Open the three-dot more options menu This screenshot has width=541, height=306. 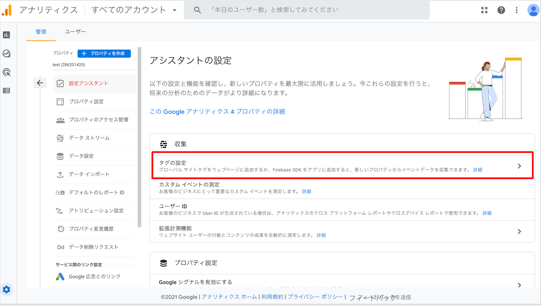[517, 10]
